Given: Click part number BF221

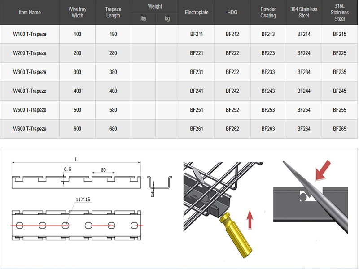Looking at the screenshot, I should (x=197, y=53).
